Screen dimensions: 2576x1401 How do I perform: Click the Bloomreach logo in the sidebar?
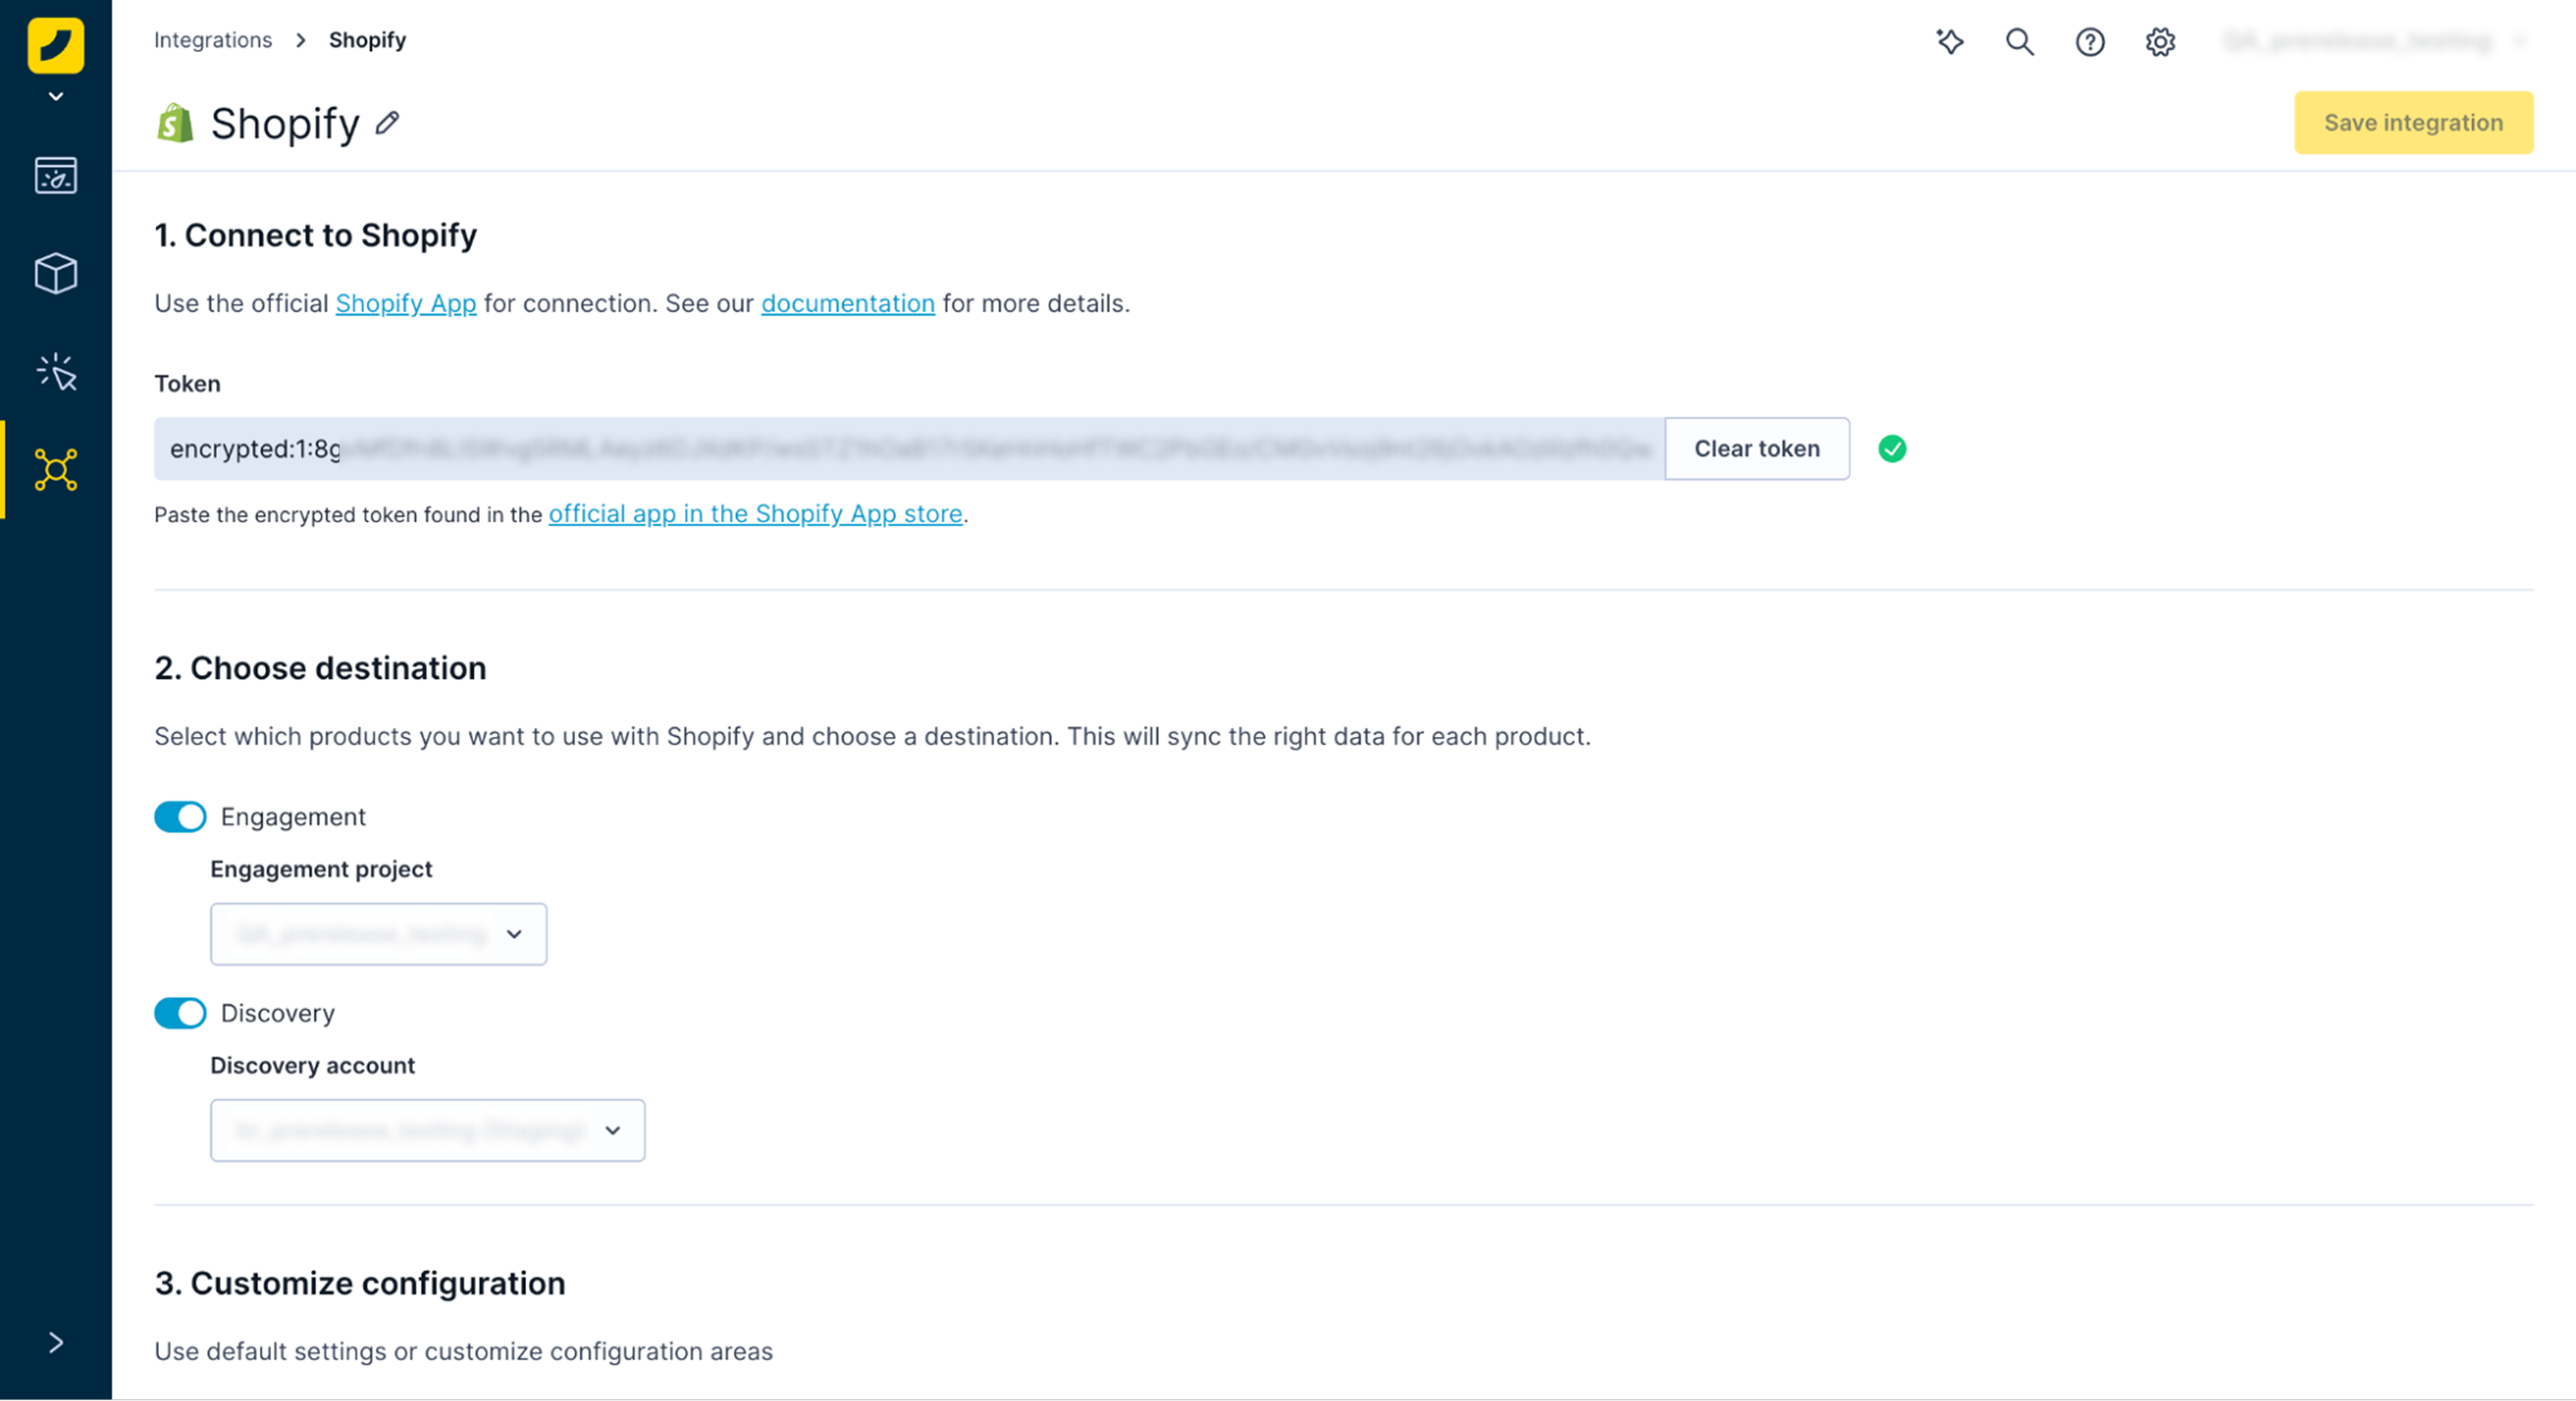56,45
